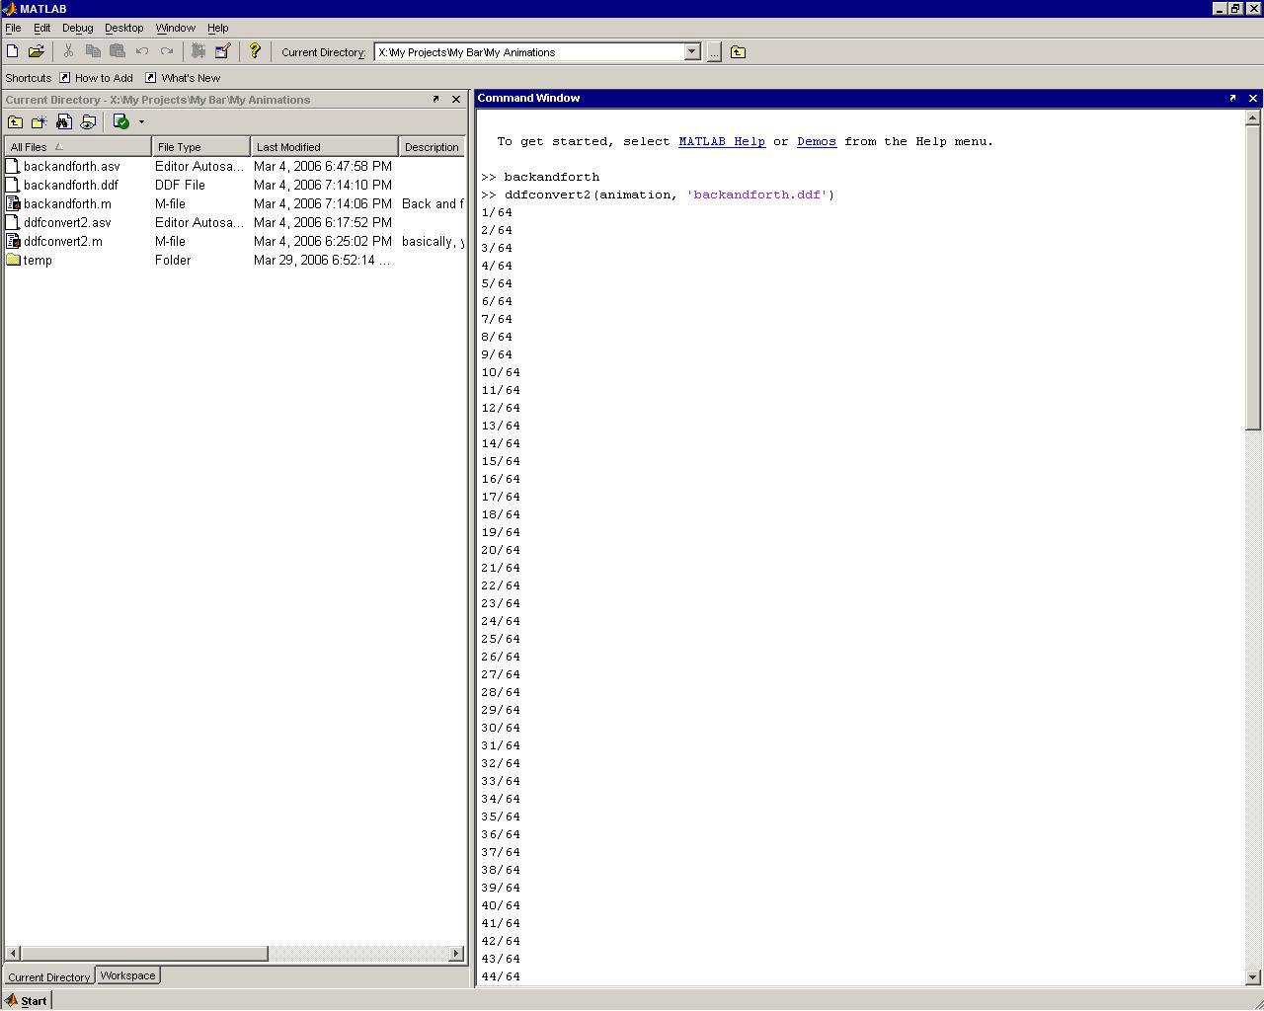The width and height of the screenshot is (1264, 1011).
Task: Click the 'DDF File' type cell
Action: tap(180, 185)
